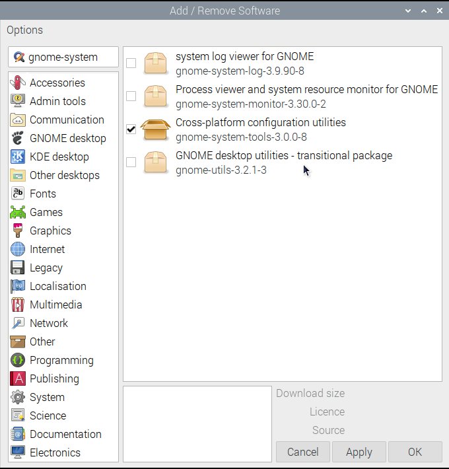Click the Programming braces icon
449x469 pixels.
coord(18,360)
